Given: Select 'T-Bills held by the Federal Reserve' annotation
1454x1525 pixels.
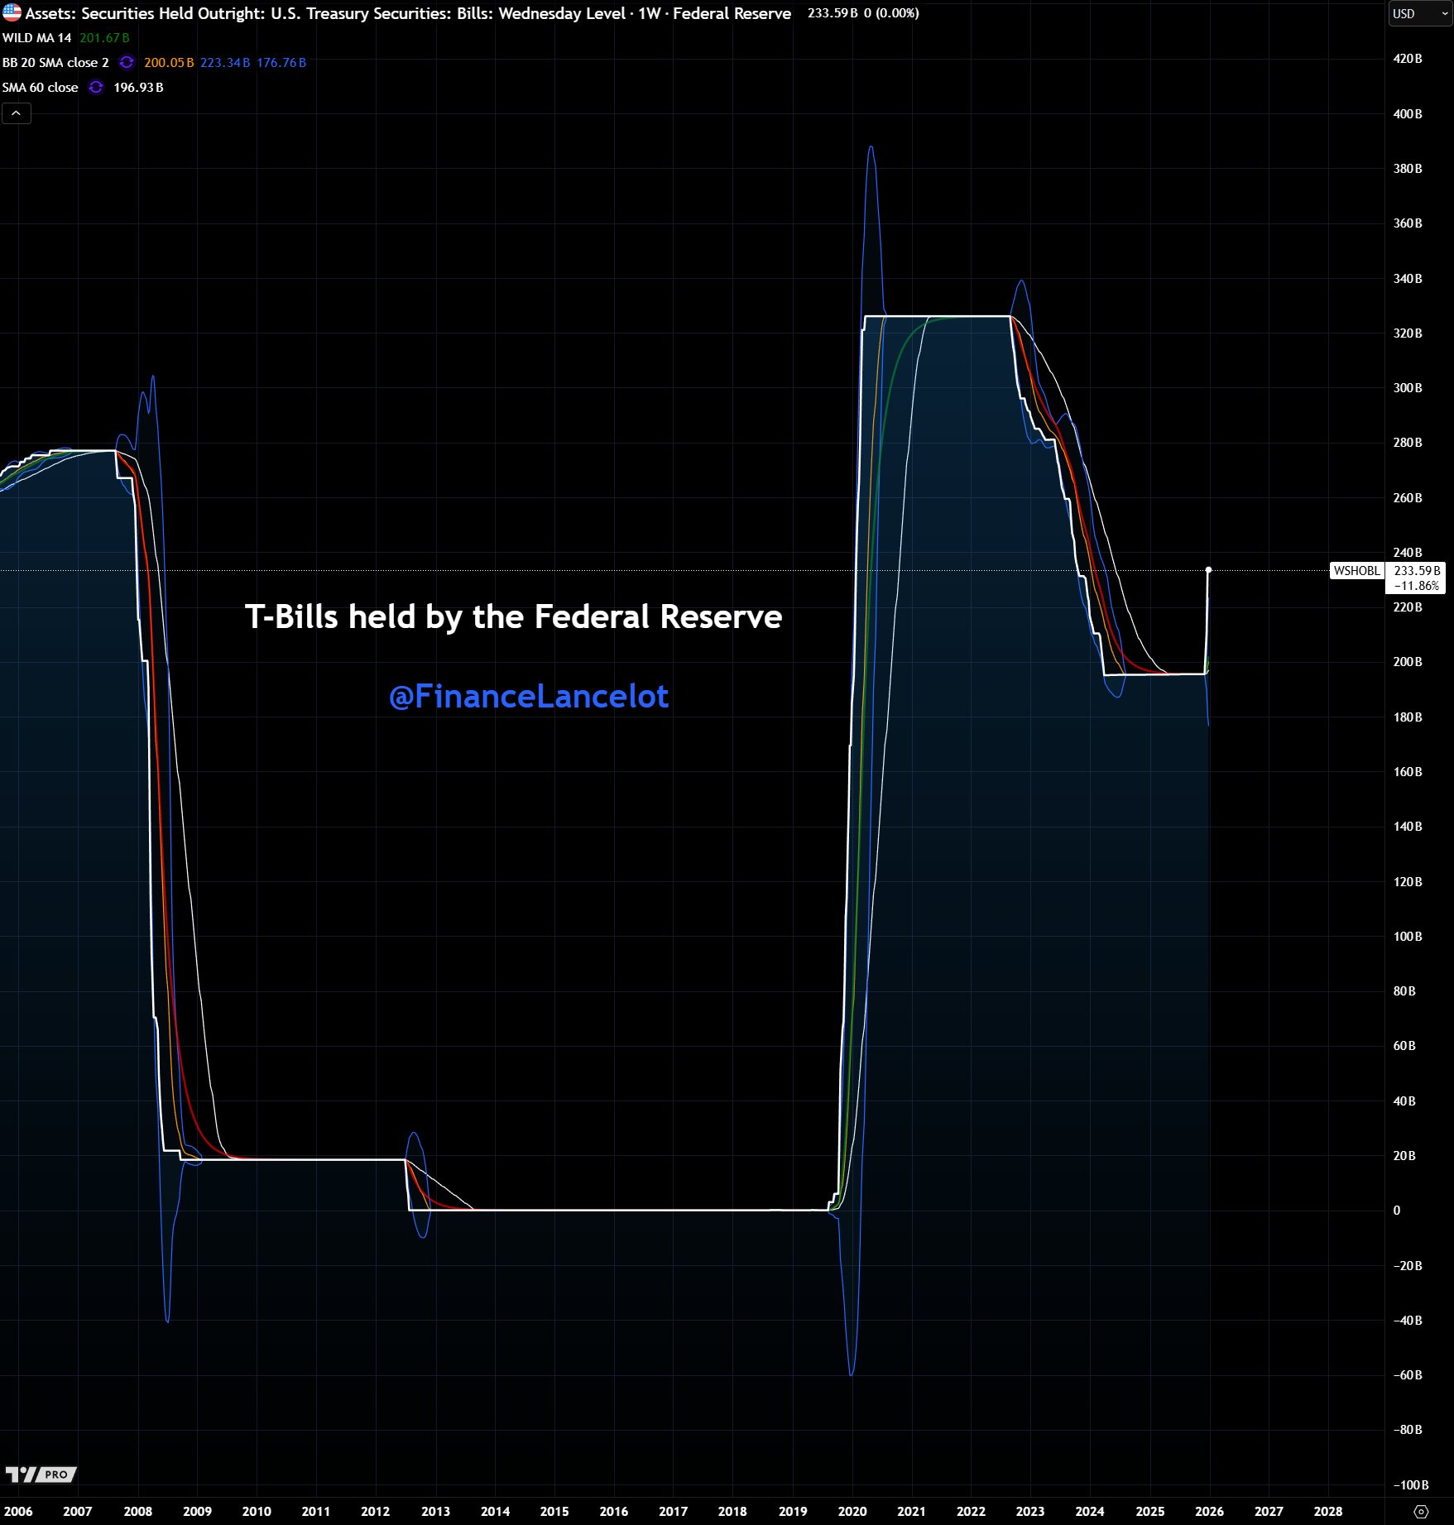Looking at the screenshot, I should tap(513, 616).
